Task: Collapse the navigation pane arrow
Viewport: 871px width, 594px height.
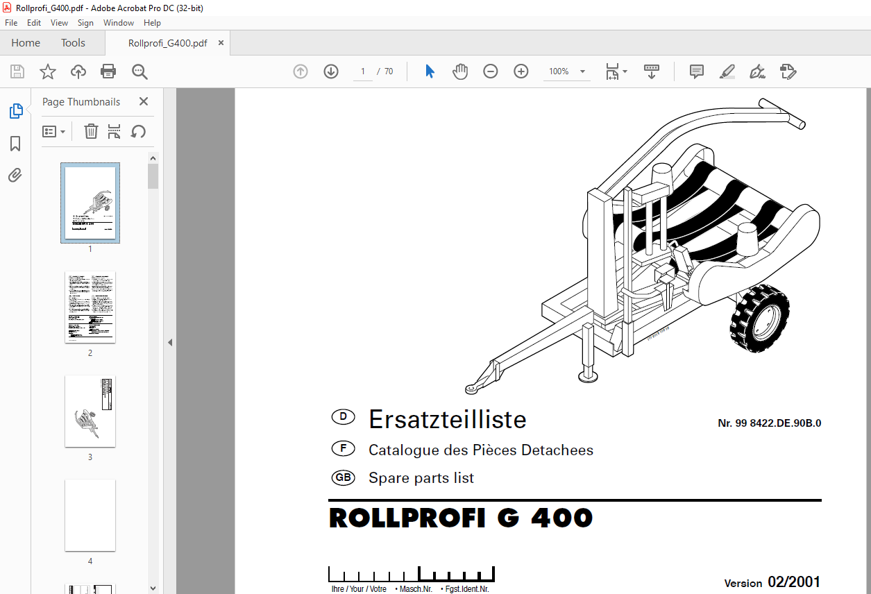Action: click(x=170, y=342)
